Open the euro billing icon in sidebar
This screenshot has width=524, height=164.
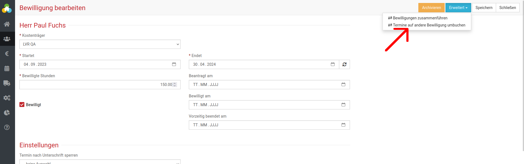(x=7, y=54)
